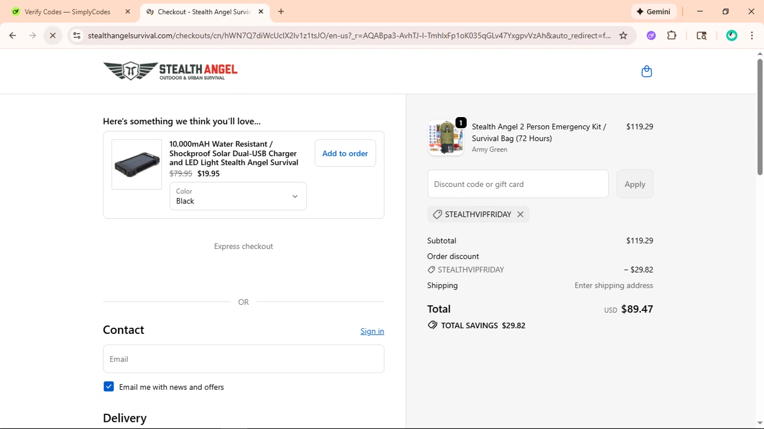
Task: Sign in to your account
Action: pyautogui.click(x=372, y=331)
